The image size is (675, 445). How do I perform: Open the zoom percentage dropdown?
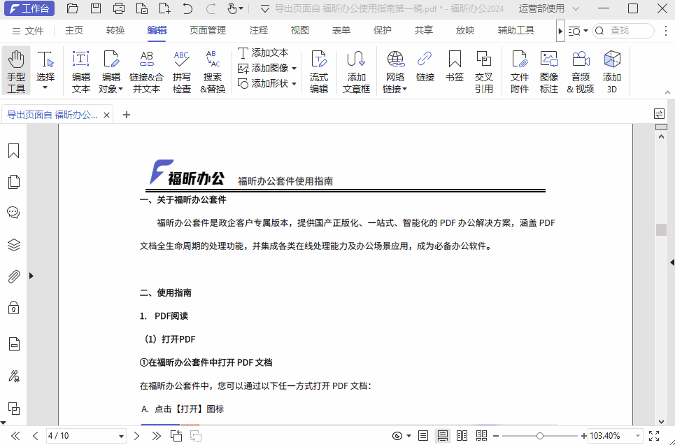[638, 436]
